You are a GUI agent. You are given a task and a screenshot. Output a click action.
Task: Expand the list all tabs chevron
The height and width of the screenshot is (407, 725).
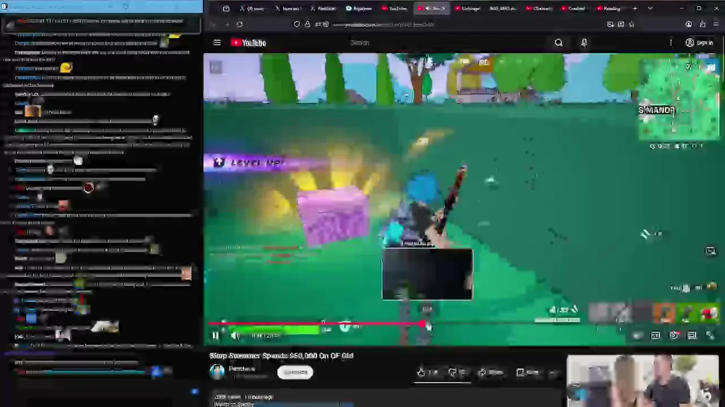pyautogui.click(x=650, y=8)
